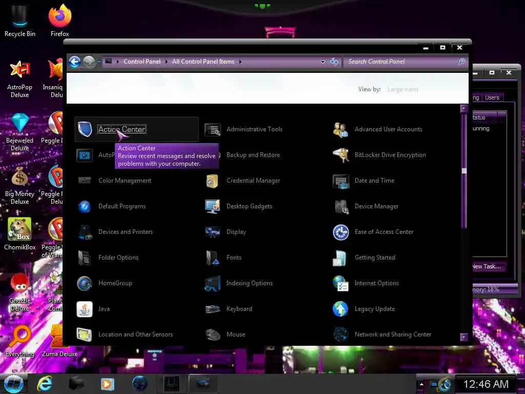525x394 pixels.
Task: Open the Keyboard icon
Action: coord(213,309)
